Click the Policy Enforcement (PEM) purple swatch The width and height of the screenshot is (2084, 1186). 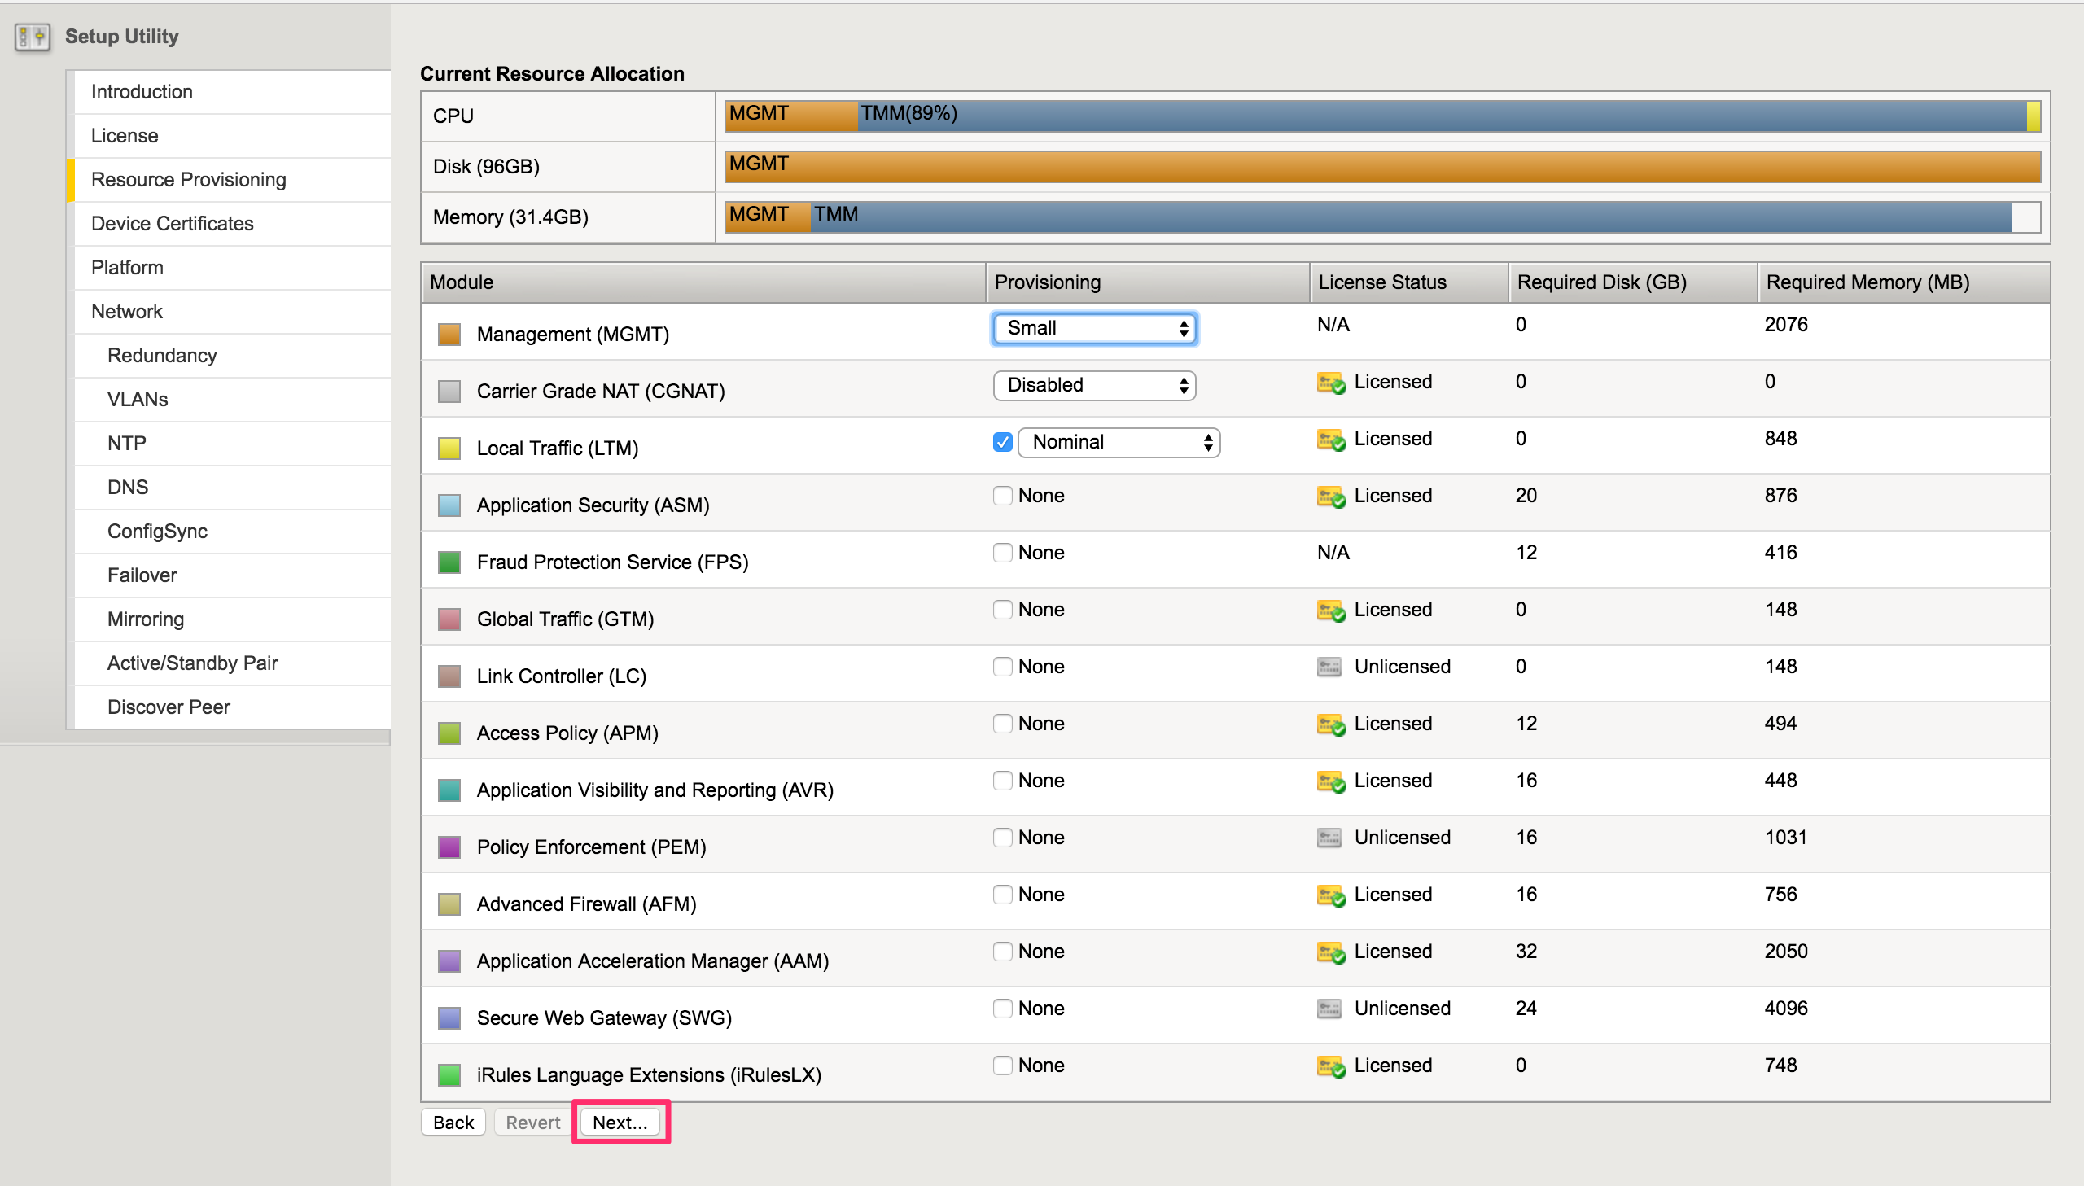pyautogui.click(x=449, y=848)
